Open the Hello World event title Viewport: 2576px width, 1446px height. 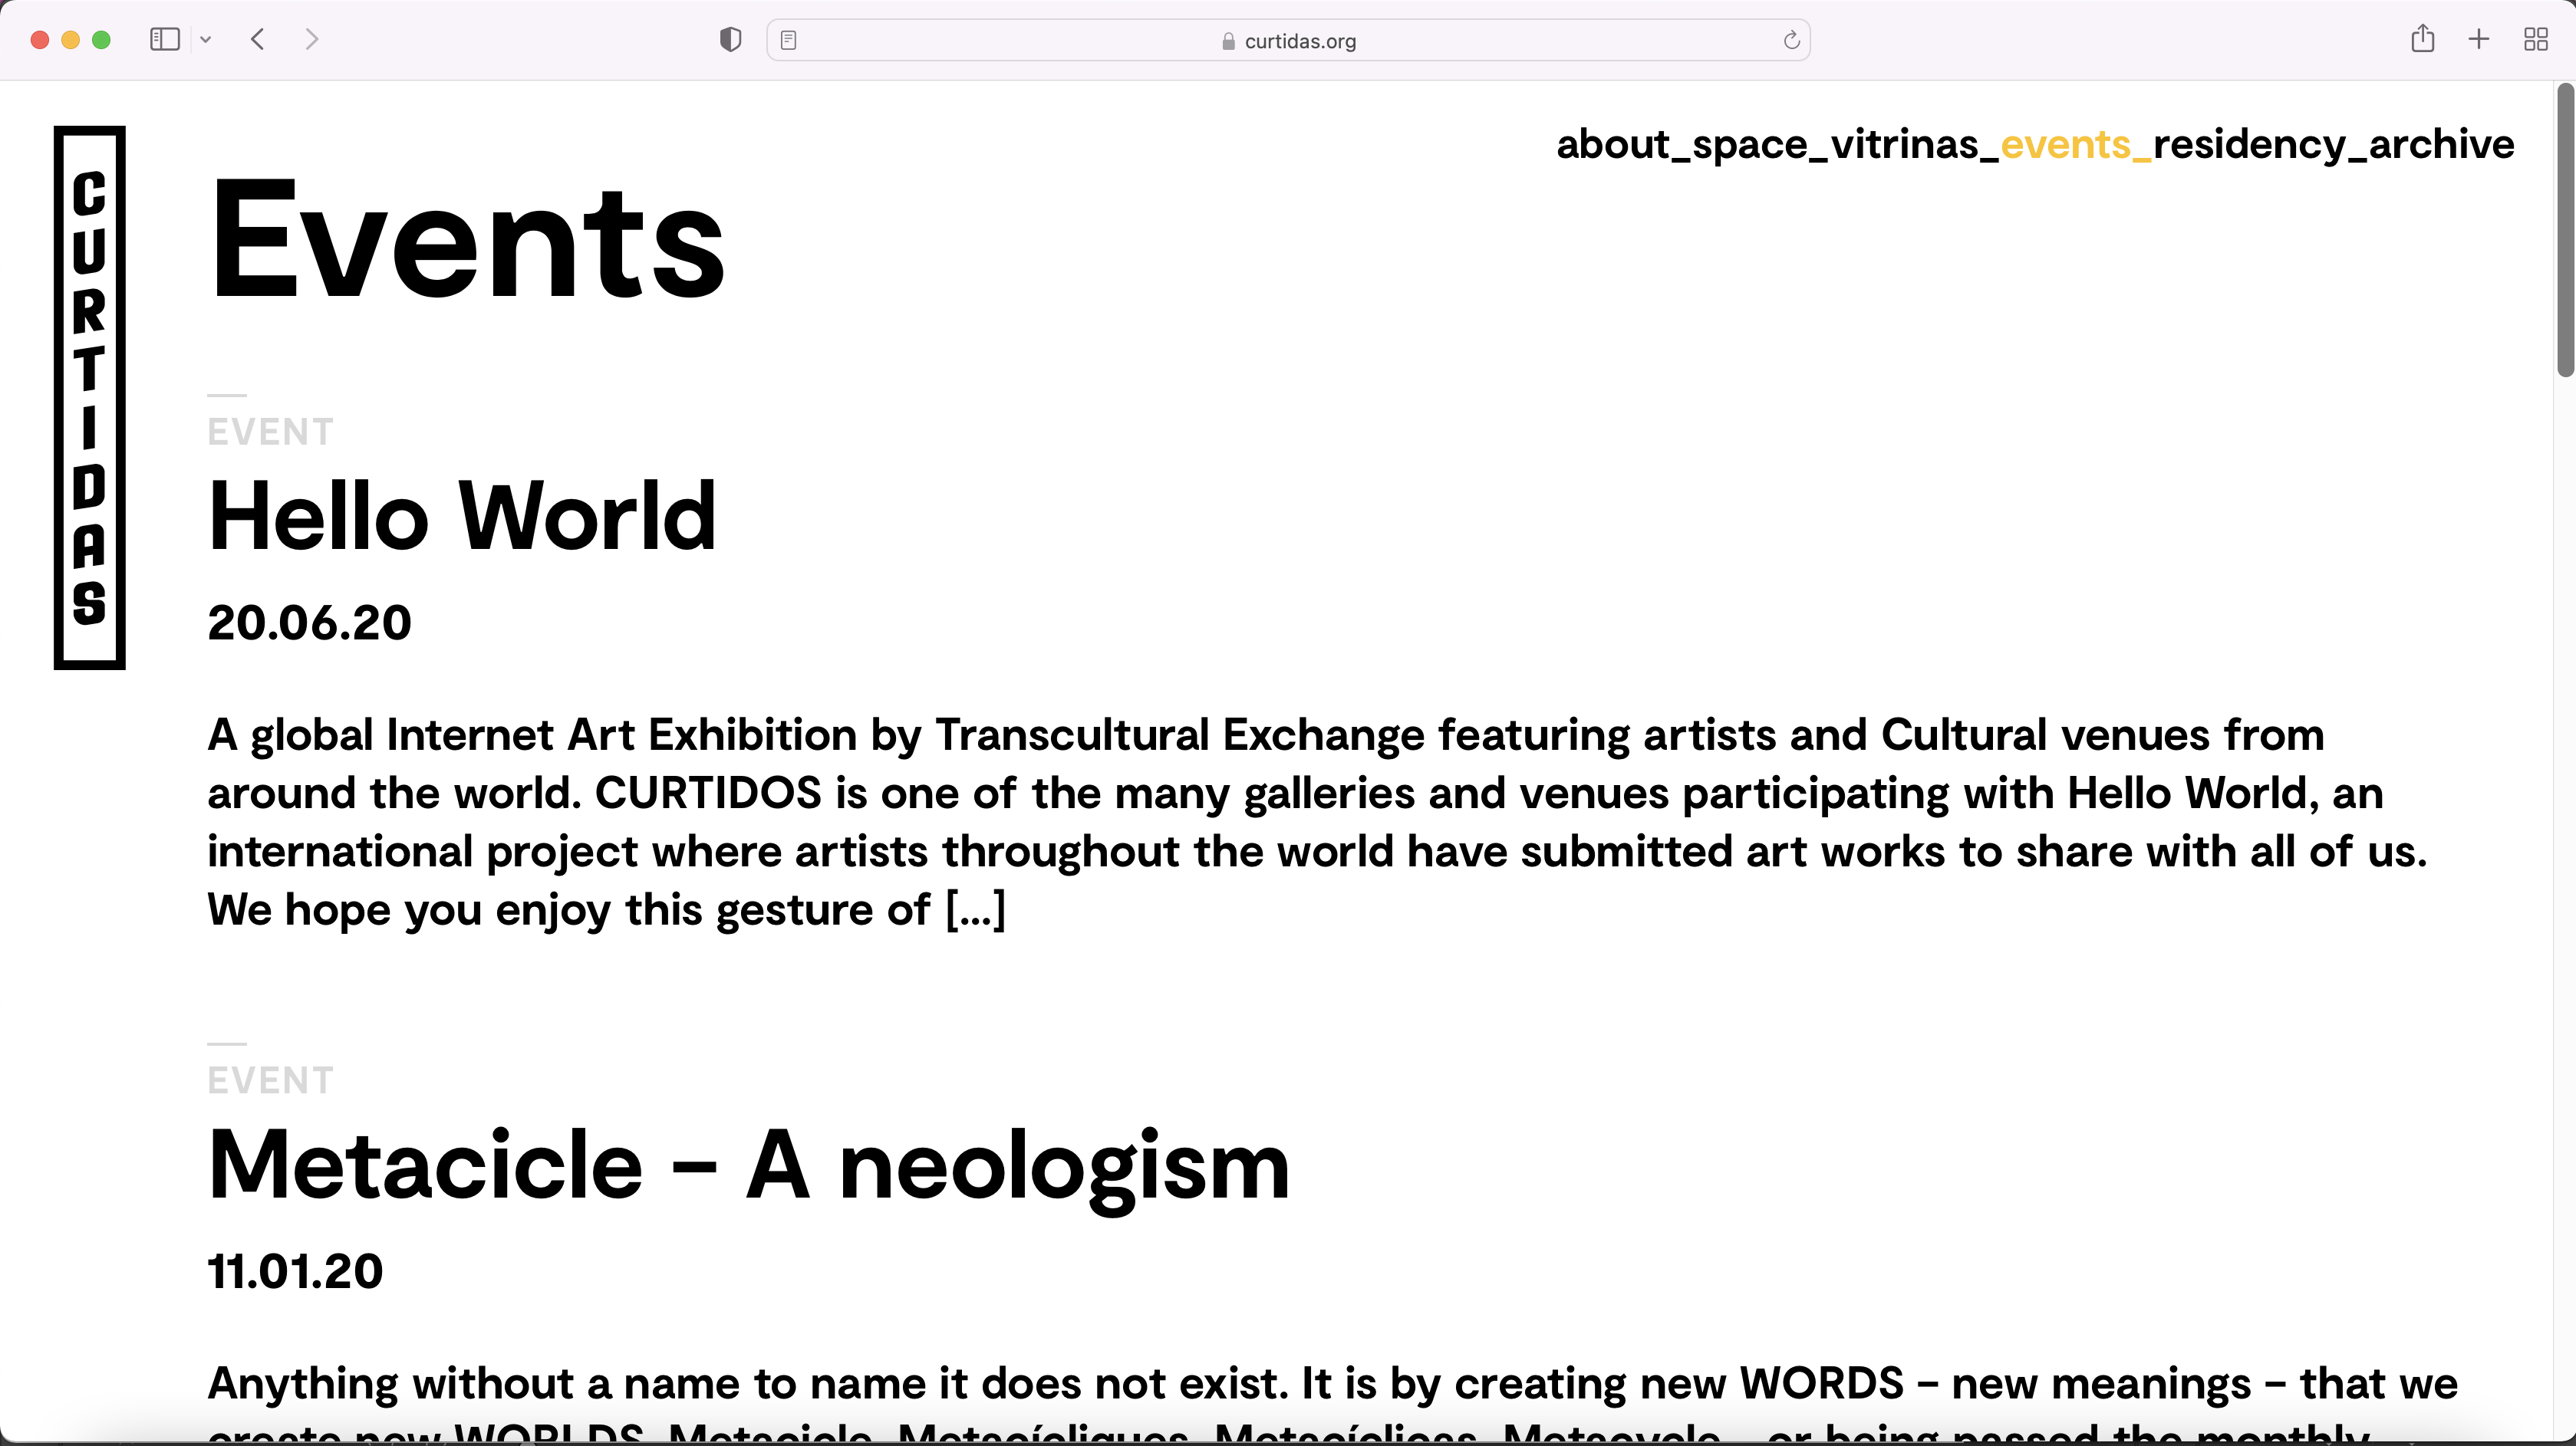click(462, 517)
